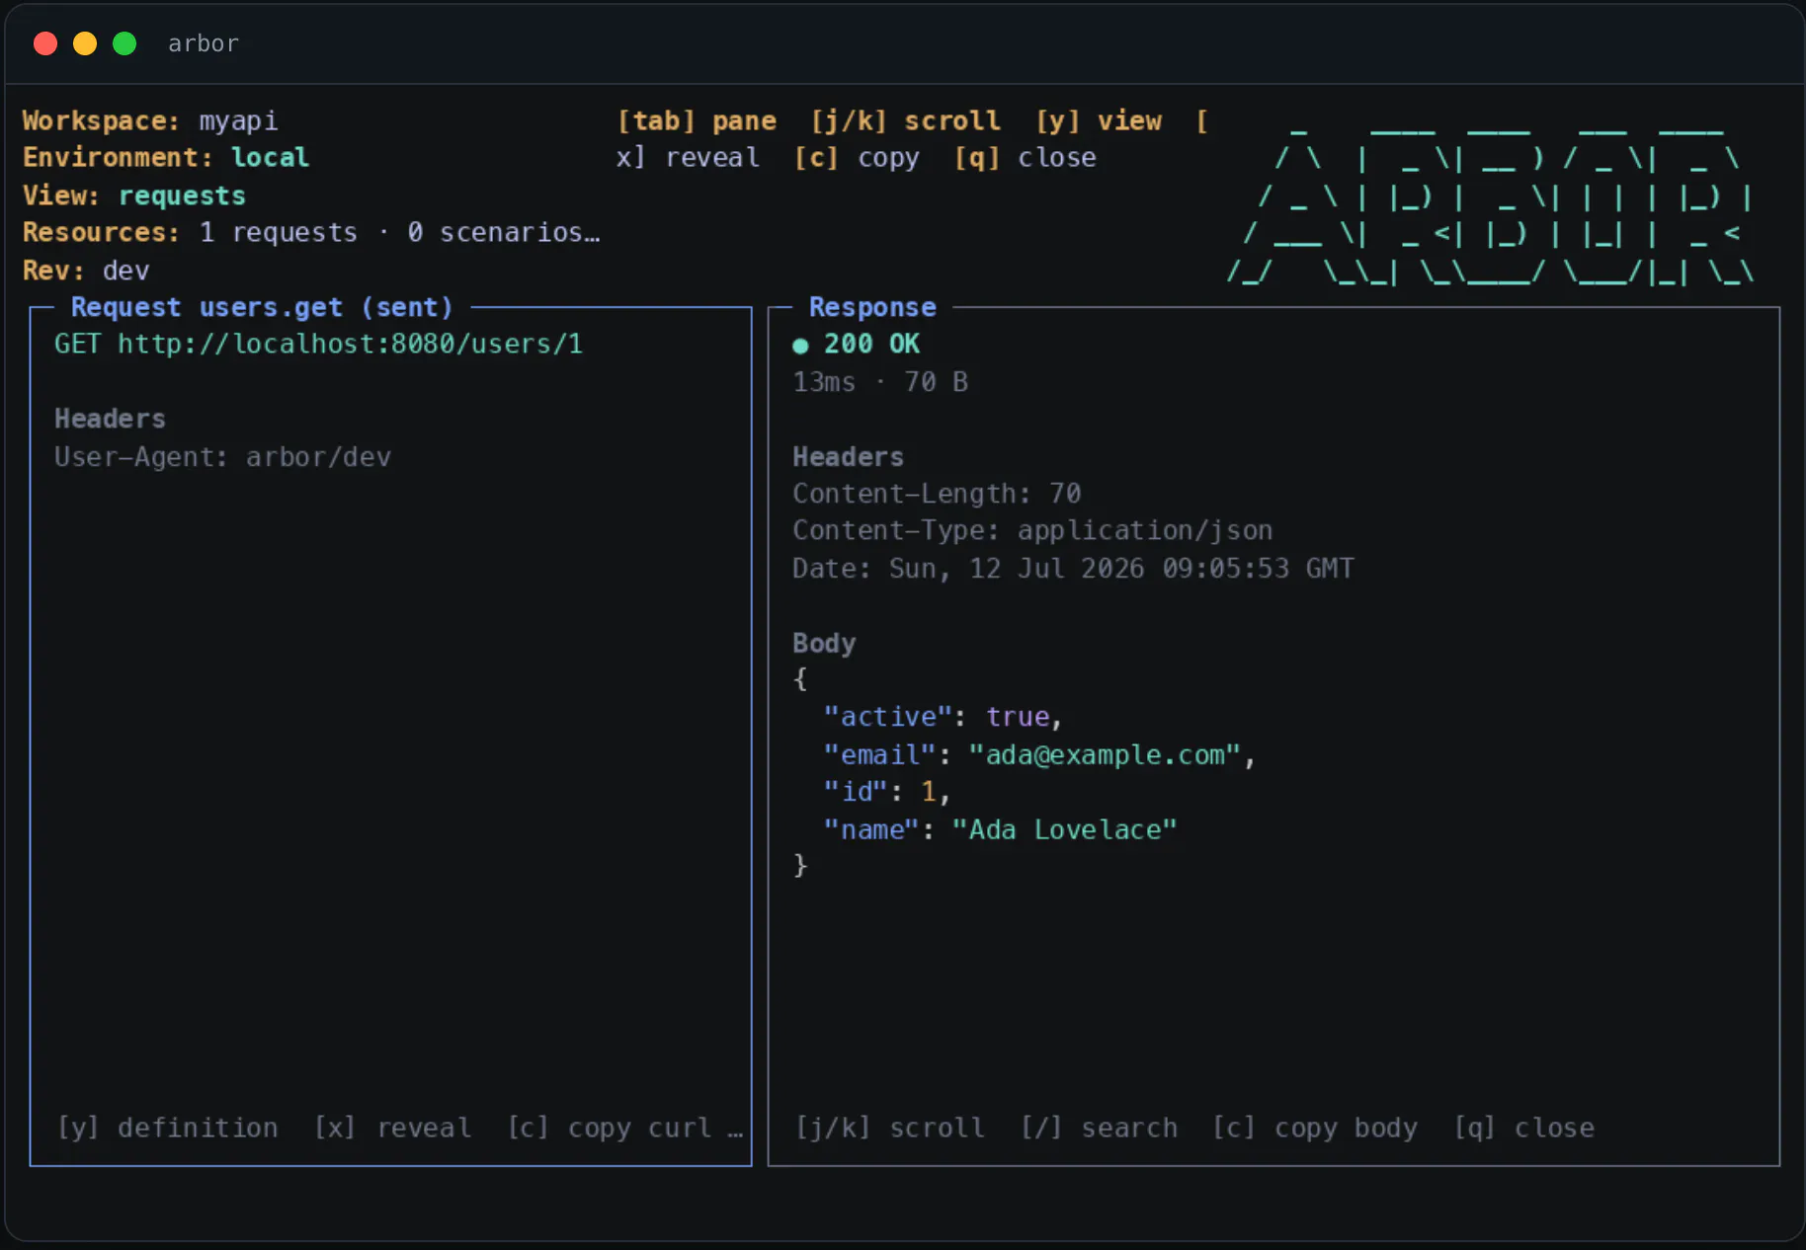Click the Resources: 1 requests line
The height and width of the screenshot is (1250, 1806).
coord(311,233)
